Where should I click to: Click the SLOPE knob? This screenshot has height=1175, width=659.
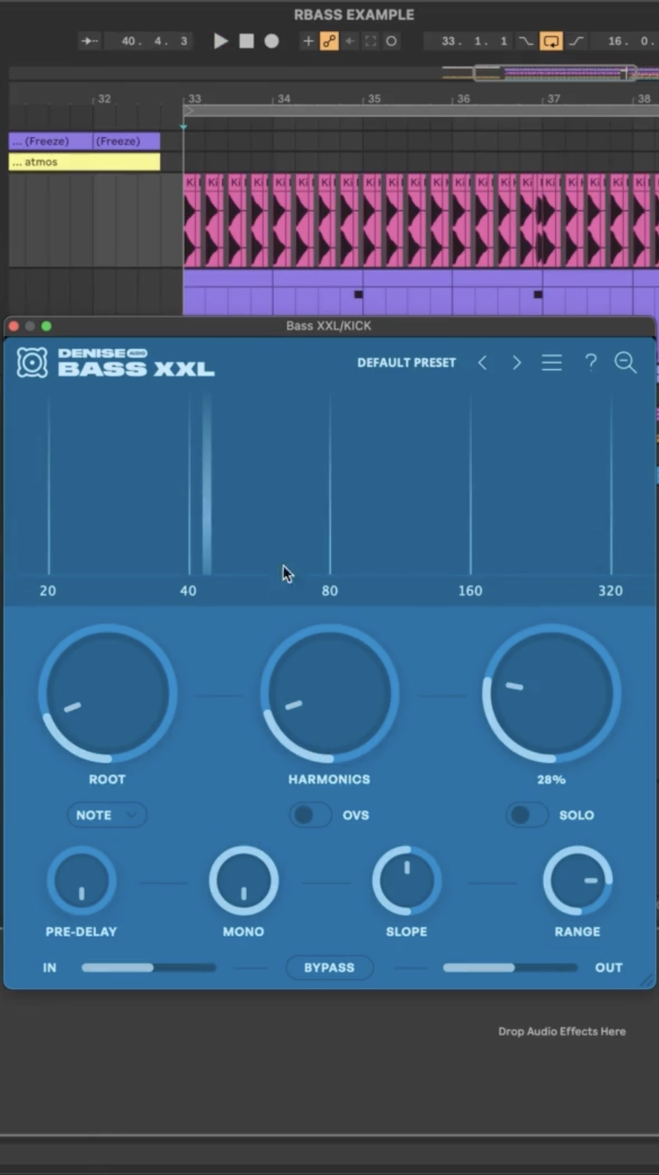tap(407, 881)
